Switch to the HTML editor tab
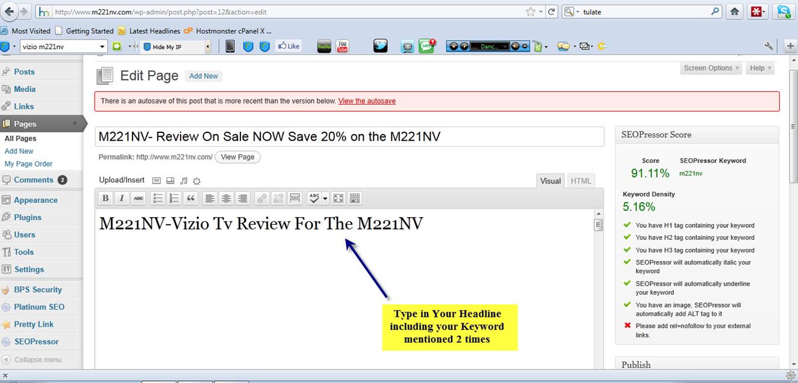This screenshot has height=383, width=798. 581,181
